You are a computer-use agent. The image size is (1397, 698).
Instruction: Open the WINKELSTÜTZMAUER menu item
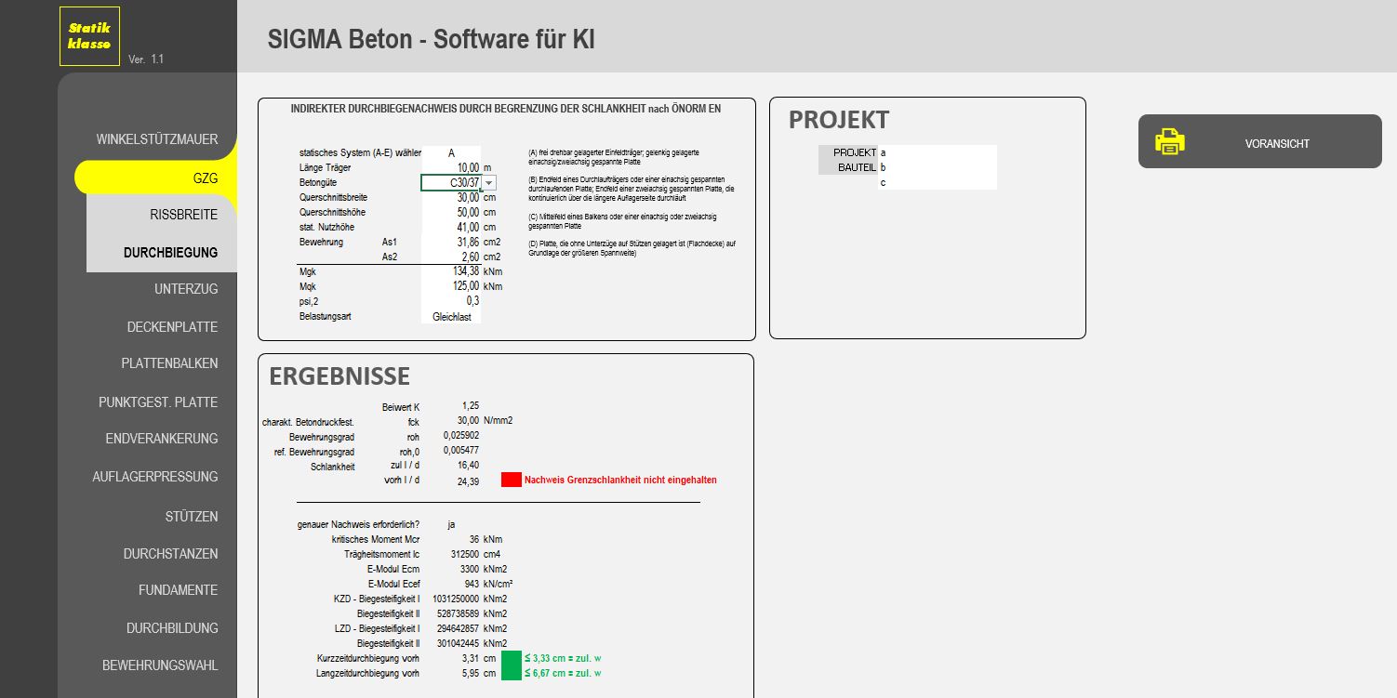(156, 139)
